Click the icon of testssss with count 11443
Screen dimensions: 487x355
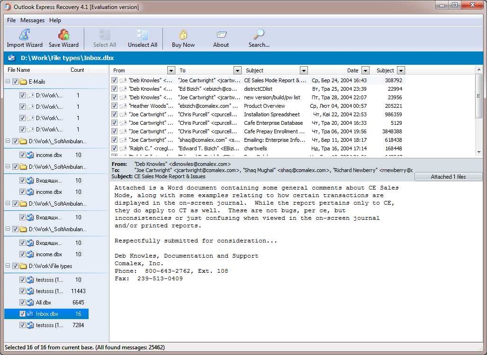[x=30, y=291]
